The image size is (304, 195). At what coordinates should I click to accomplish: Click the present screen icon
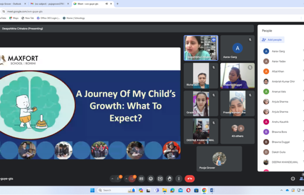click(160, 179)
